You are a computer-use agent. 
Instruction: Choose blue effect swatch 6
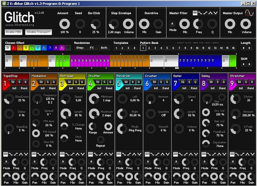[44, 48]
